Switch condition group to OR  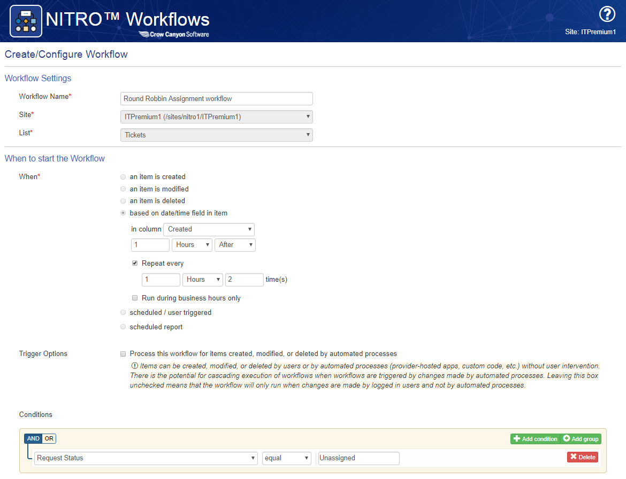pos(49,439)
